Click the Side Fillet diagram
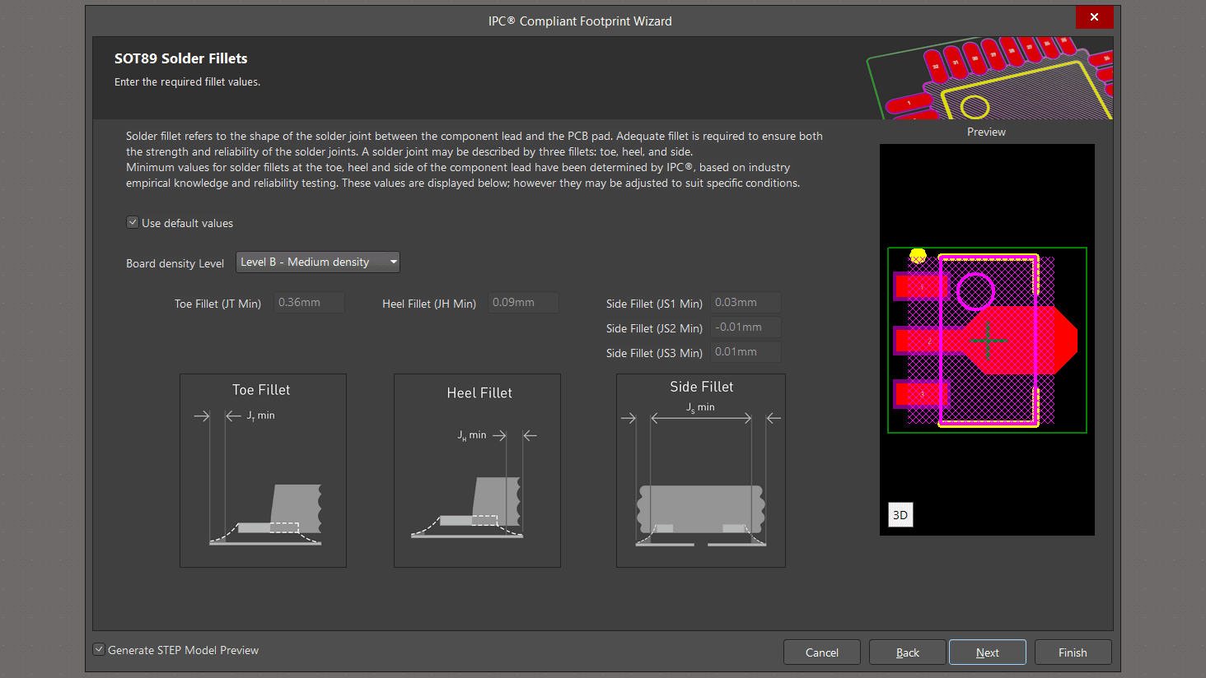This screenshot has width=1206, height=678. click(x=700, y=471)
